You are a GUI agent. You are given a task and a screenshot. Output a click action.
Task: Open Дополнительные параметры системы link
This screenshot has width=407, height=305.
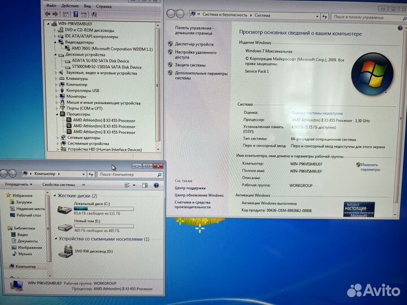201,76
